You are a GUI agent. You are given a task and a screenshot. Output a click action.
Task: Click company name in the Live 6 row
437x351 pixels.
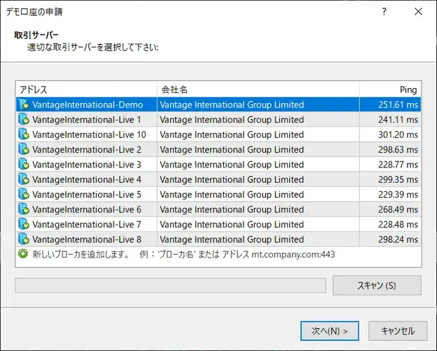[231, 209]
